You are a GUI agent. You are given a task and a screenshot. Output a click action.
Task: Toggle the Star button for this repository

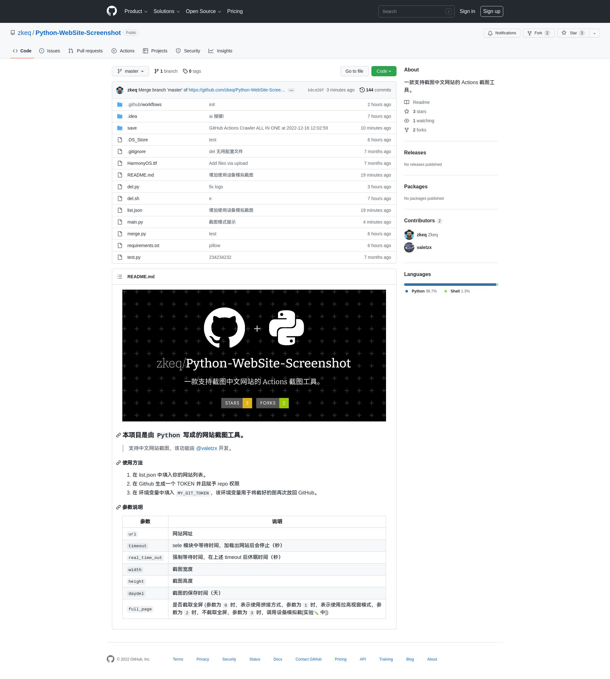pyautogui.click(x=573, y=33)
